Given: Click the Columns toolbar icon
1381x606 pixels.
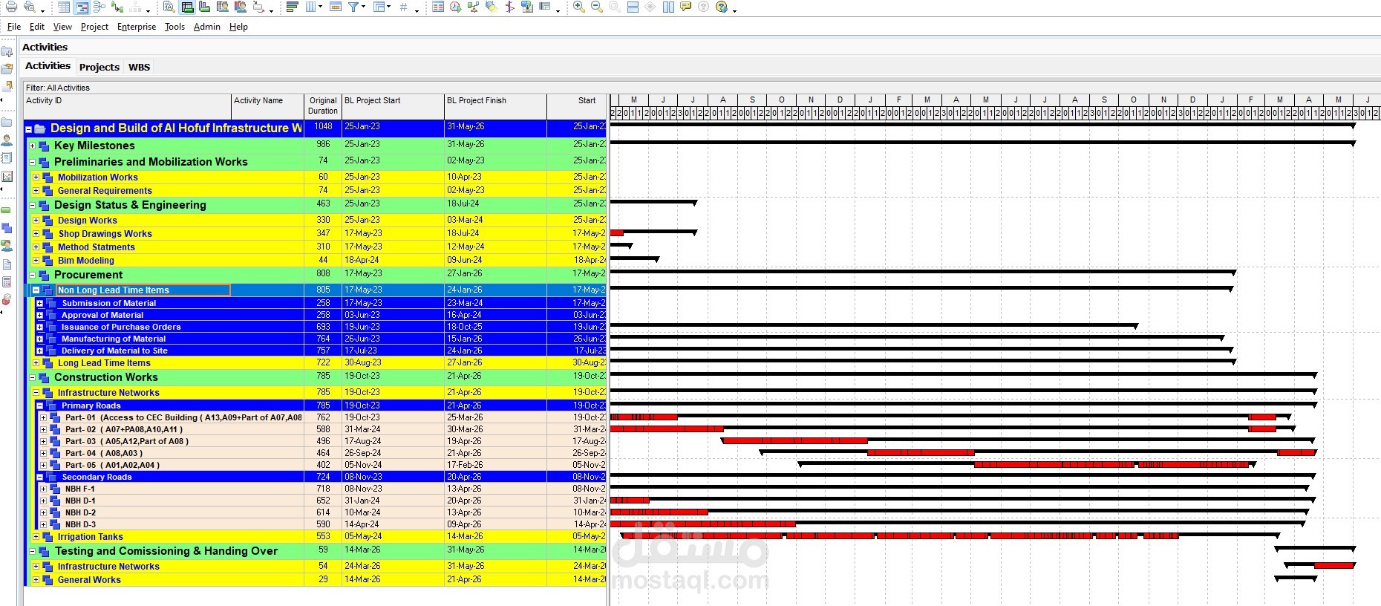Looking at the screenshot, I should coord(310,7).
